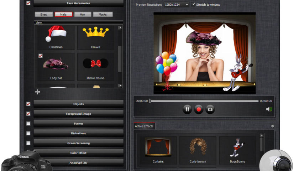Expand the Scenes section

pyautogui.click(x=79, y=124)
